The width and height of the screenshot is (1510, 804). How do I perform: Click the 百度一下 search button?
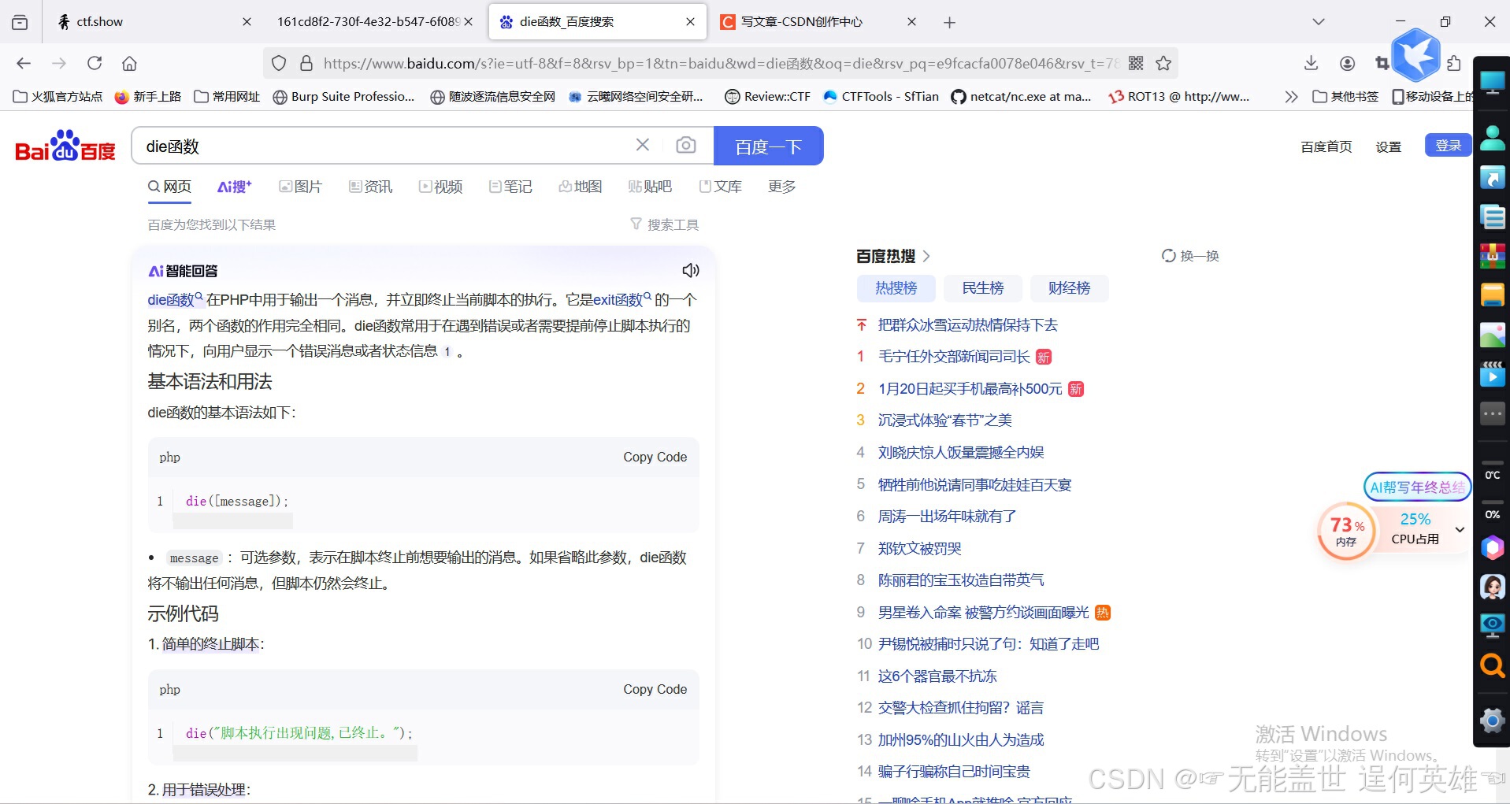point(768,146)
